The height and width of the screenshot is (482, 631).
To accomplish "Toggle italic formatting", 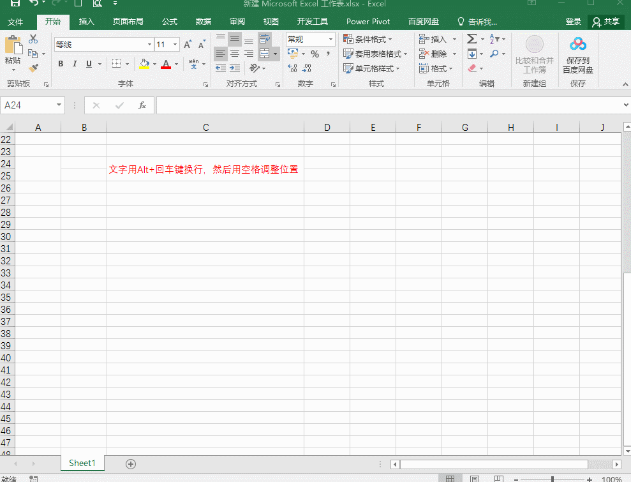I will [x=75, y=64].
